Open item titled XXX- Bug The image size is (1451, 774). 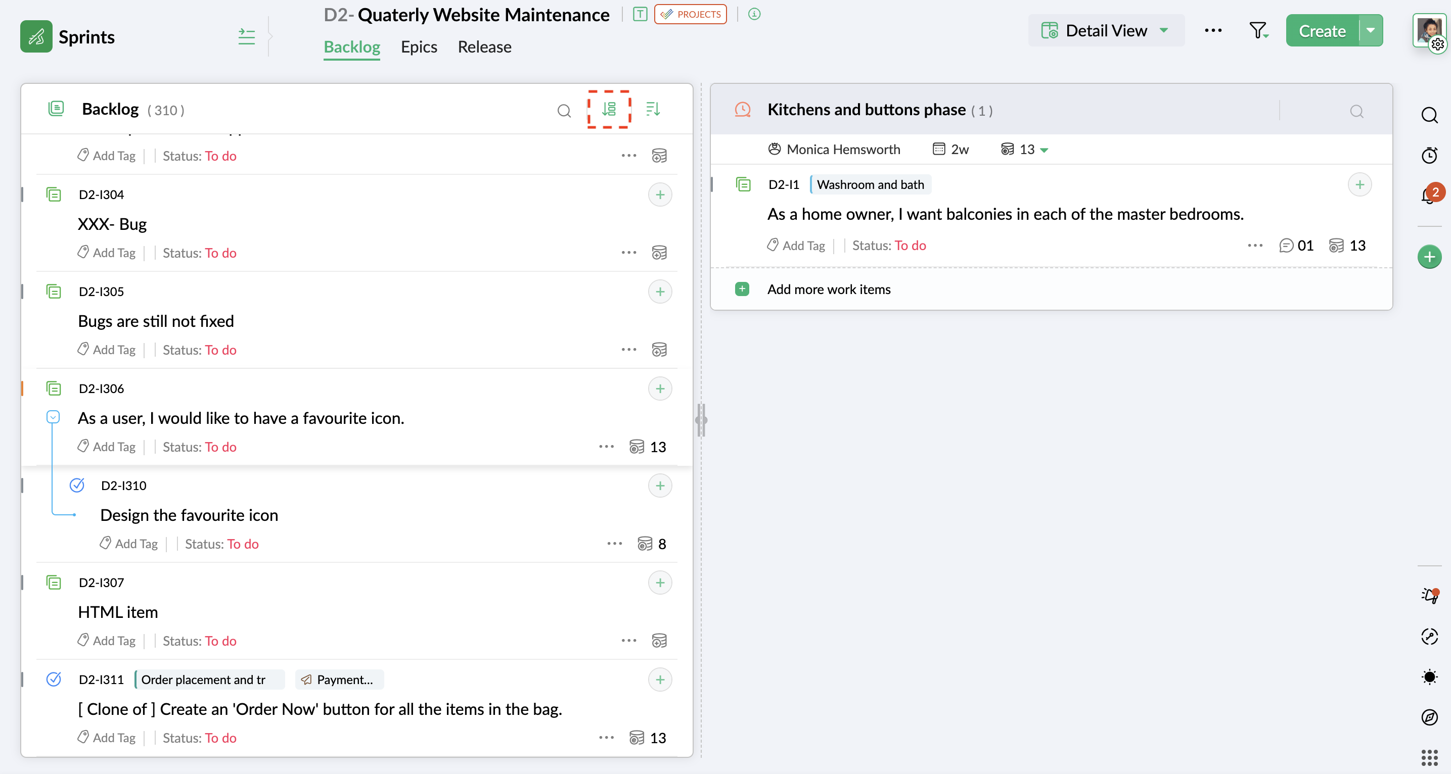click(112, 224)
